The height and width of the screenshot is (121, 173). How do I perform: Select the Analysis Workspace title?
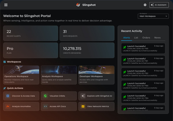point(52,76)
